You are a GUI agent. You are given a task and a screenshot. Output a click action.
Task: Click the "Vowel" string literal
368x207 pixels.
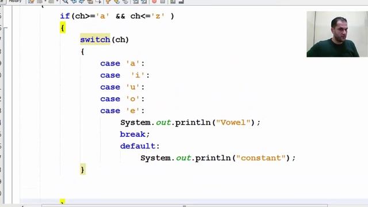[233, 122]
